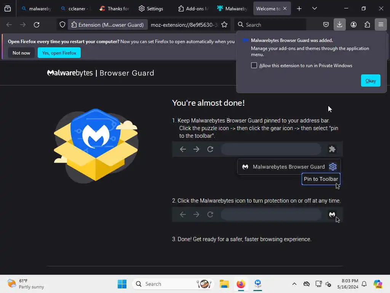Open Malwarebytes app from taskbar
This screenshot has height=293, width=390.
point(258,284)
